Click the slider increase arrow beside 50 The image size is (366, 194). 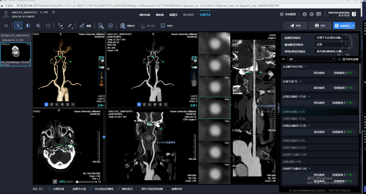pos(96,182)
